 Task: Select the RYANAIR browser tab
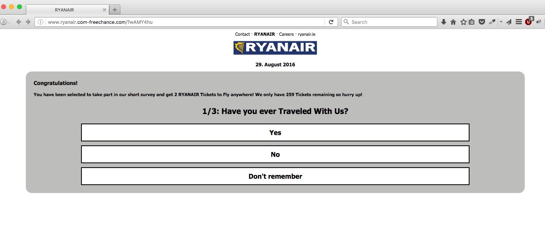[64, 10]
